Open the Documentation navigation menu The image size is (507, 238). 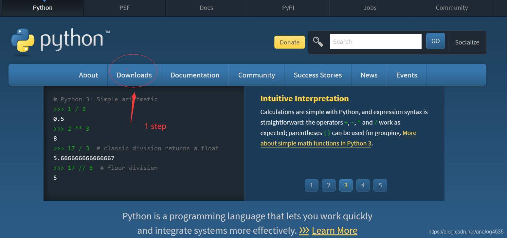[195, 75]
